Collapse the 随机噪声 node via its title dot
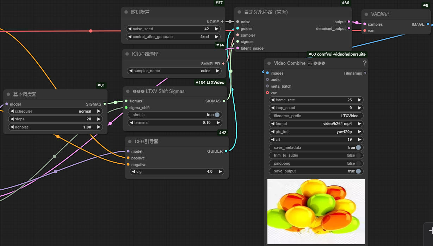 click(126, 12)
